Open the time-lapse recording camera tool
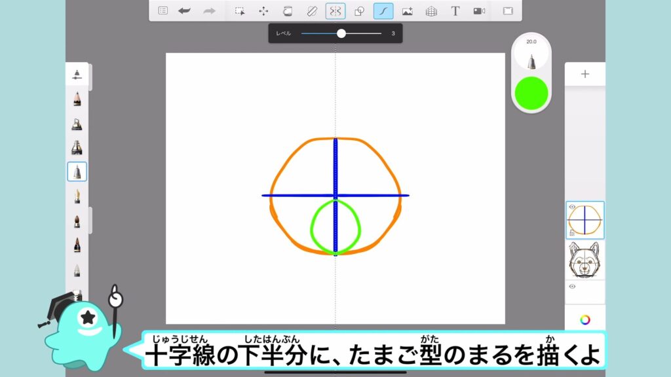This screenshot has height=377, width=671. [479, 11]
